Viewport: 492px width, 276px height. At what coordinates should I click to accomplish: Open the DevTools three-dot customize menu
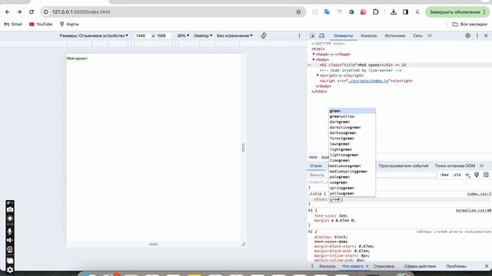(477, 36)
